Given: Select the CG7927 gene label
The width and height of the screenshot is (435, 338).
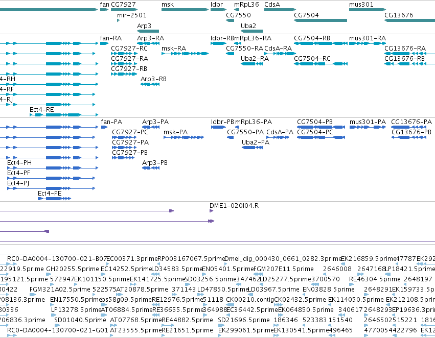Looking at the screenshot, I should 124,5.
